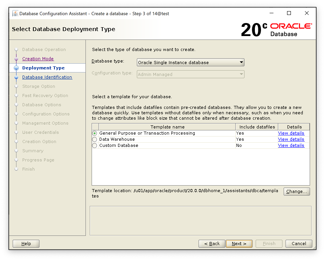
Task: View details for Data Warehouse template
Action: (x=291, y=140)
